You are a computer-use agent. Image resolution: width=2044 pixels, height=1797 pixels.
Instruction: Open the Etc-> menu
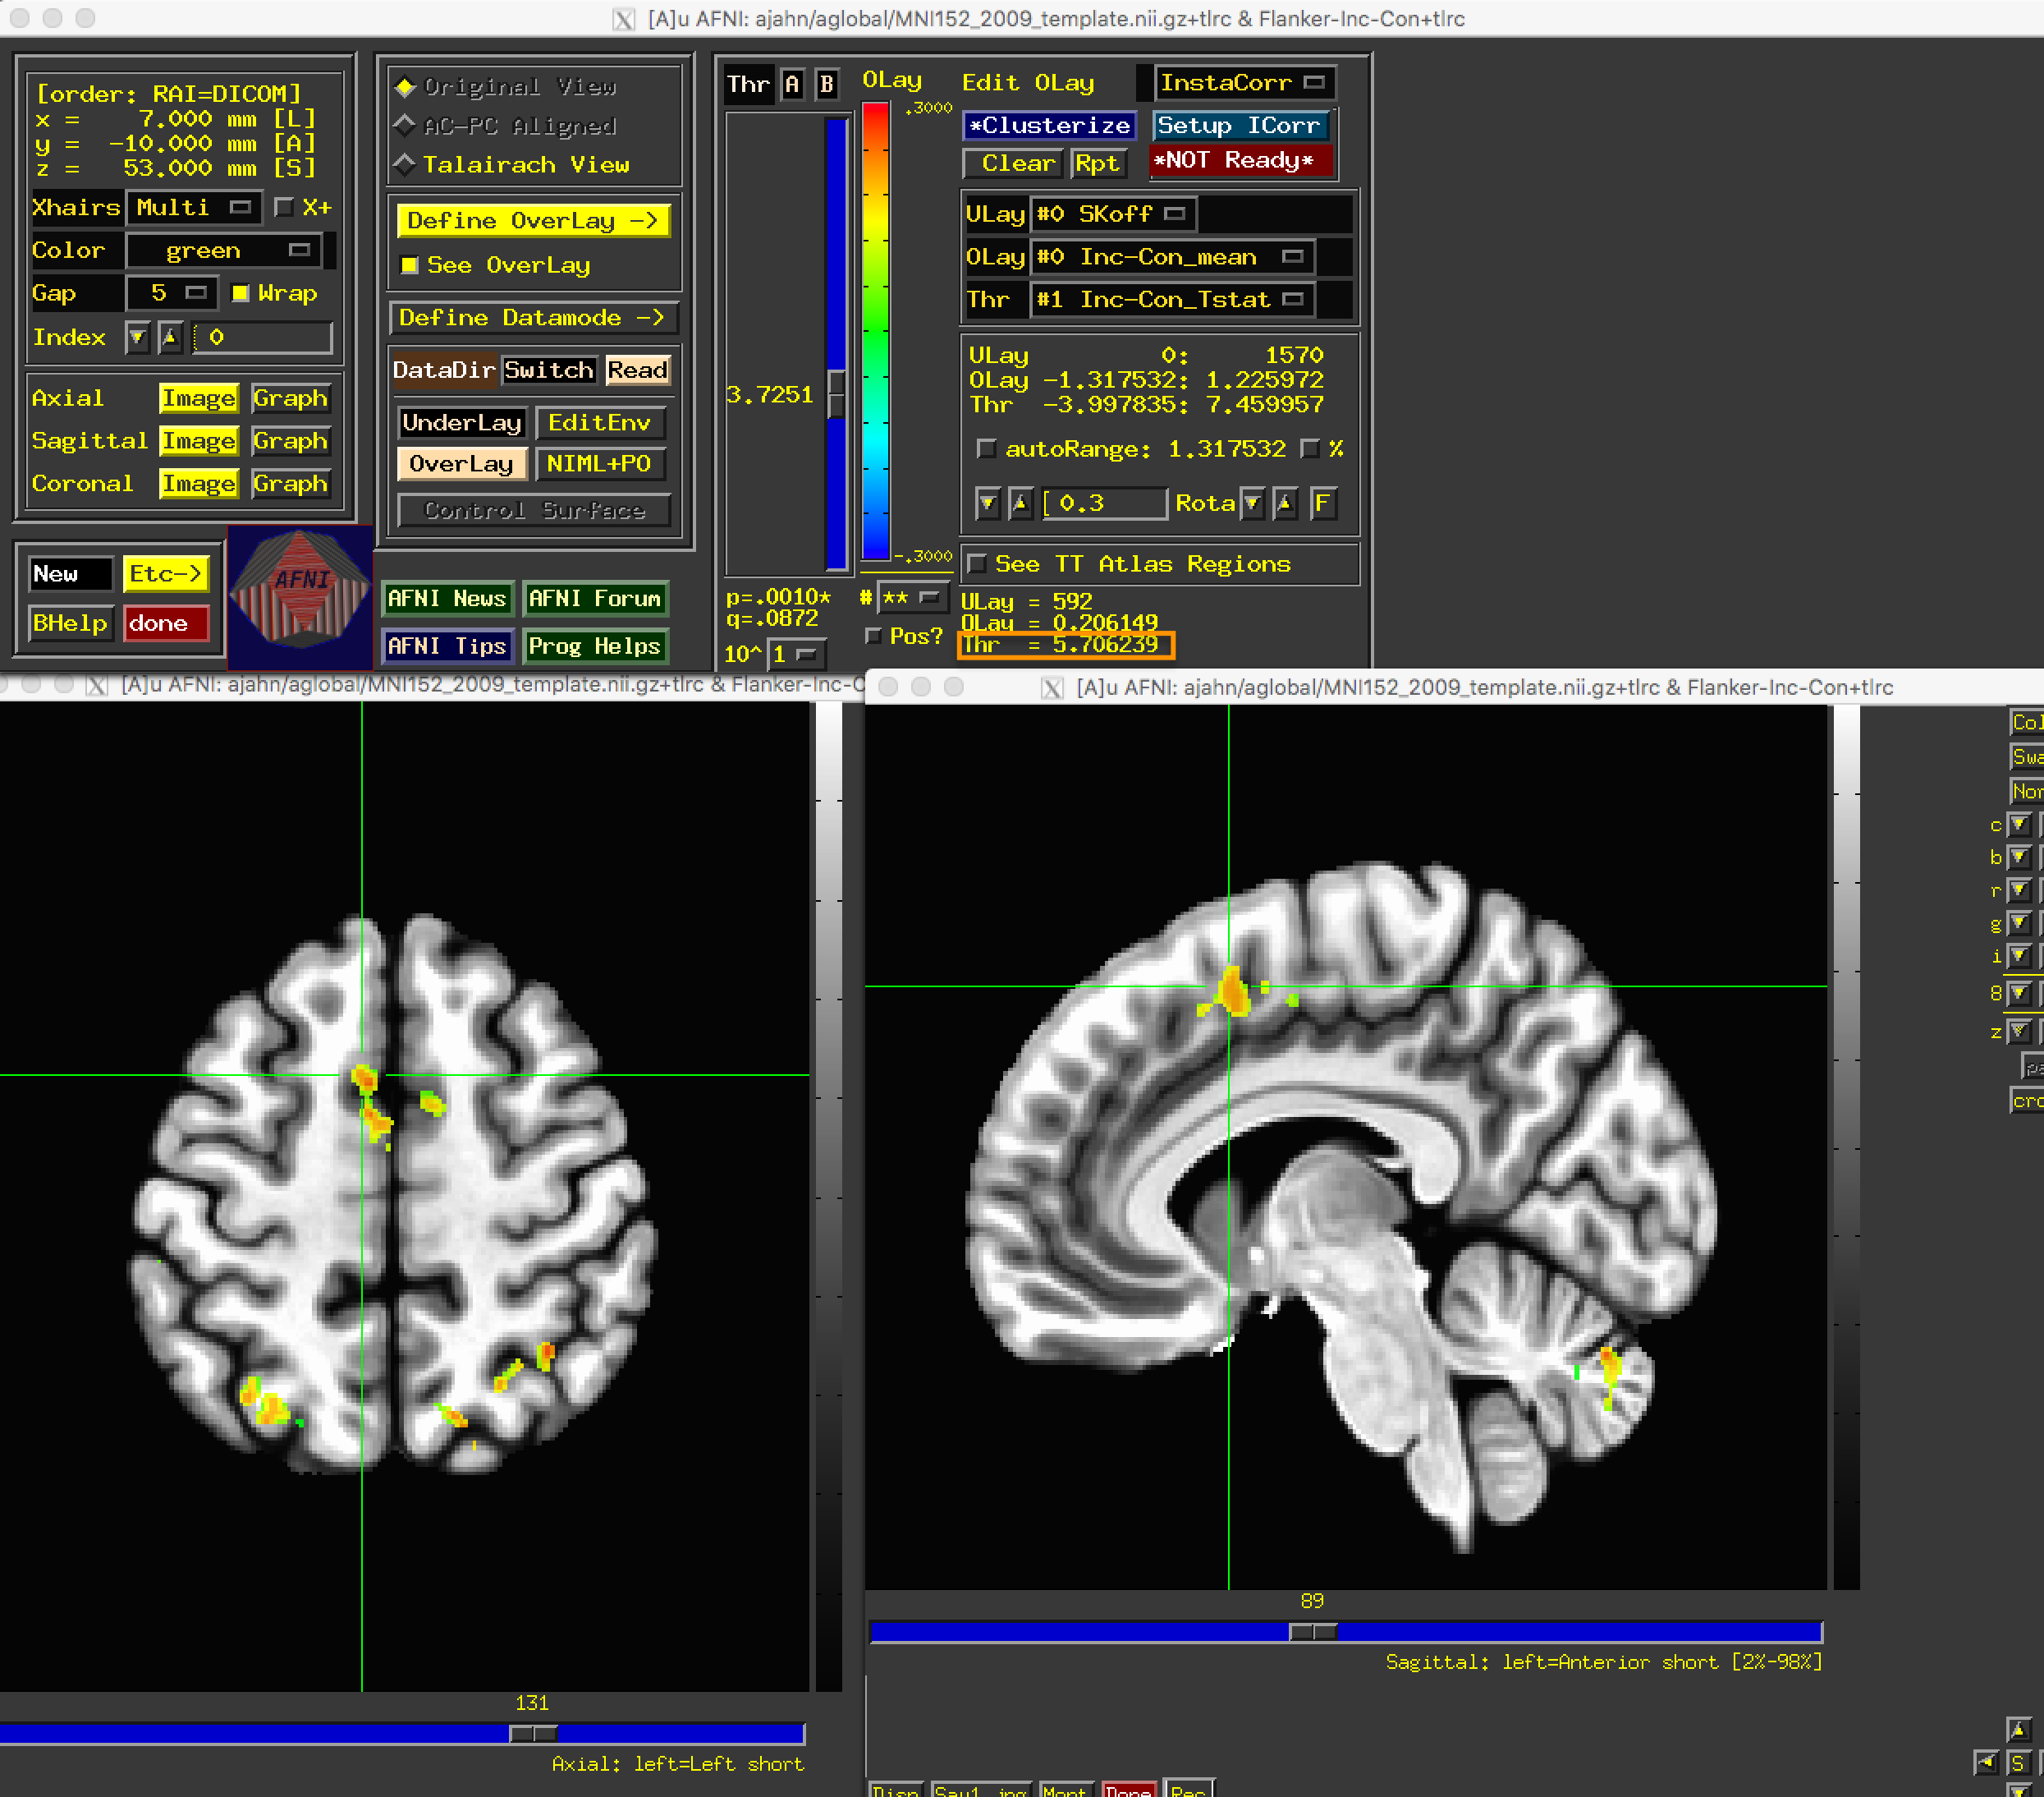(x=166, y=574)
